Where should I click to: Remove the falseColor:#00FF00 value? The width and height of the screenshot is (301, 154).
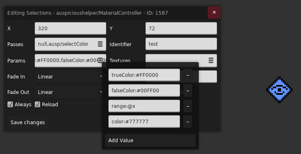(188, 91)
